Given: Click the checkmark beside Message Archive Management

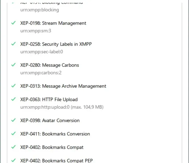Looking at the screenshot, I should (13, 86).
